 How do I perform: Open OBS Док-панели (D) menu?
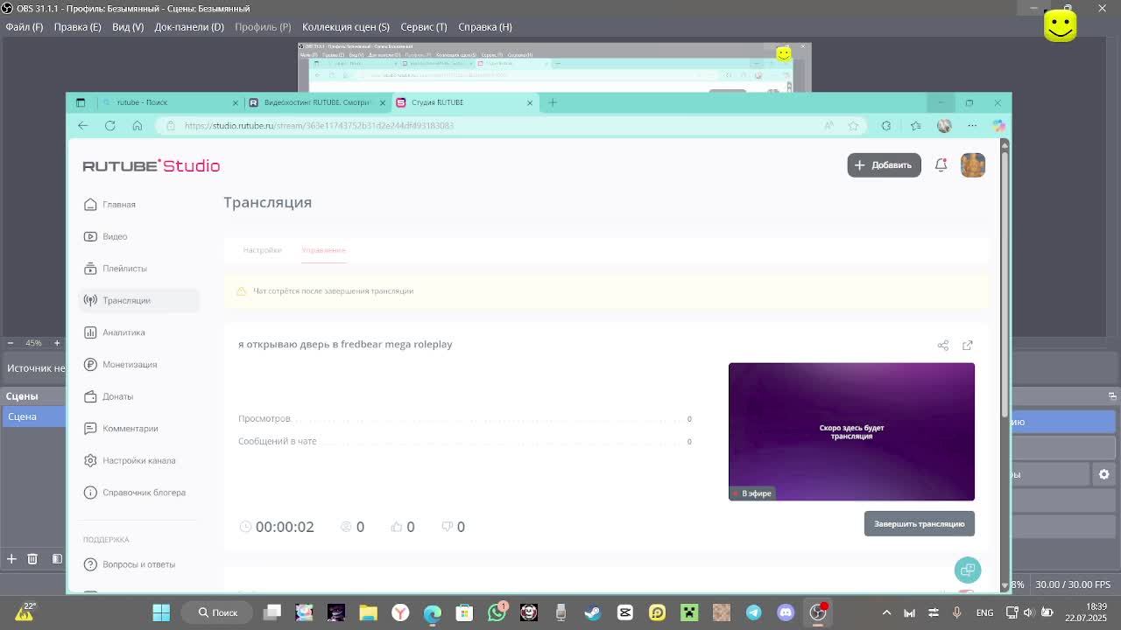tap(189, 26)
